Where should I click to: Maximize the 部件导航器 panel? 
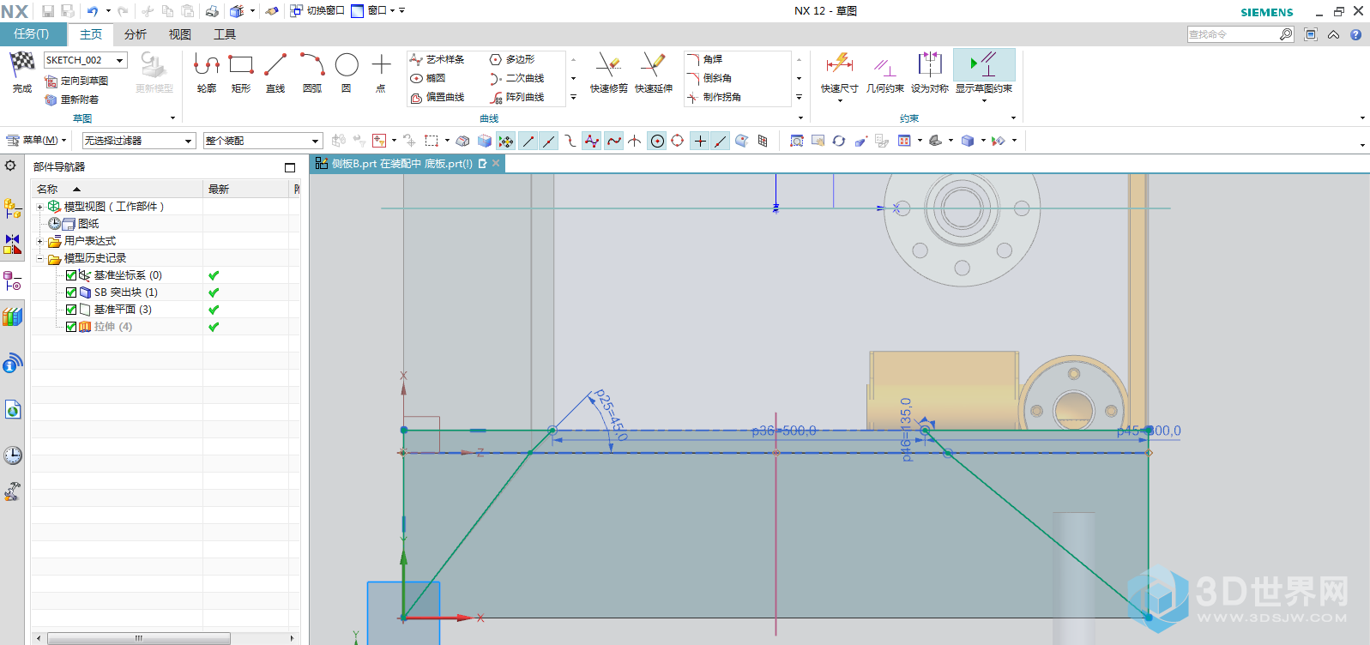(x=290, y=167)
